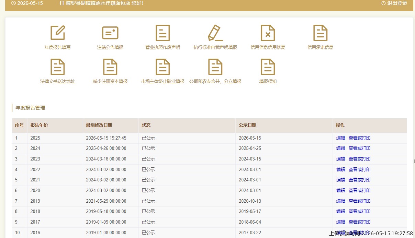Click 编辑 for the 2022 report
Image resolution: width=415 pixels, height=238 pixels.
(341, 169)
